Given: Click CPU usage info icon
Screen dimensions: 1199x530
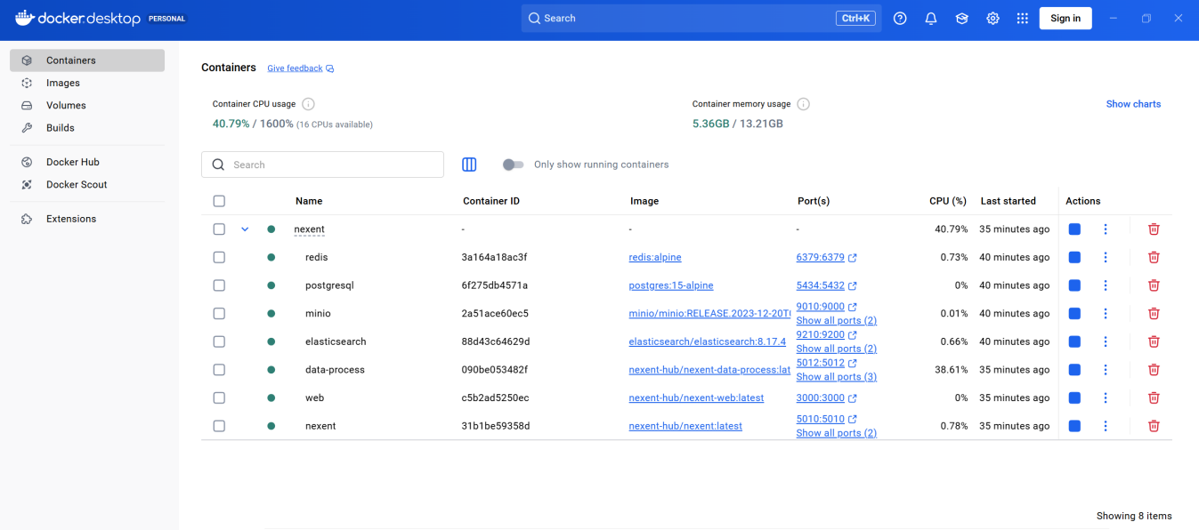Looking at the screenshot, I should click(308, 104).
